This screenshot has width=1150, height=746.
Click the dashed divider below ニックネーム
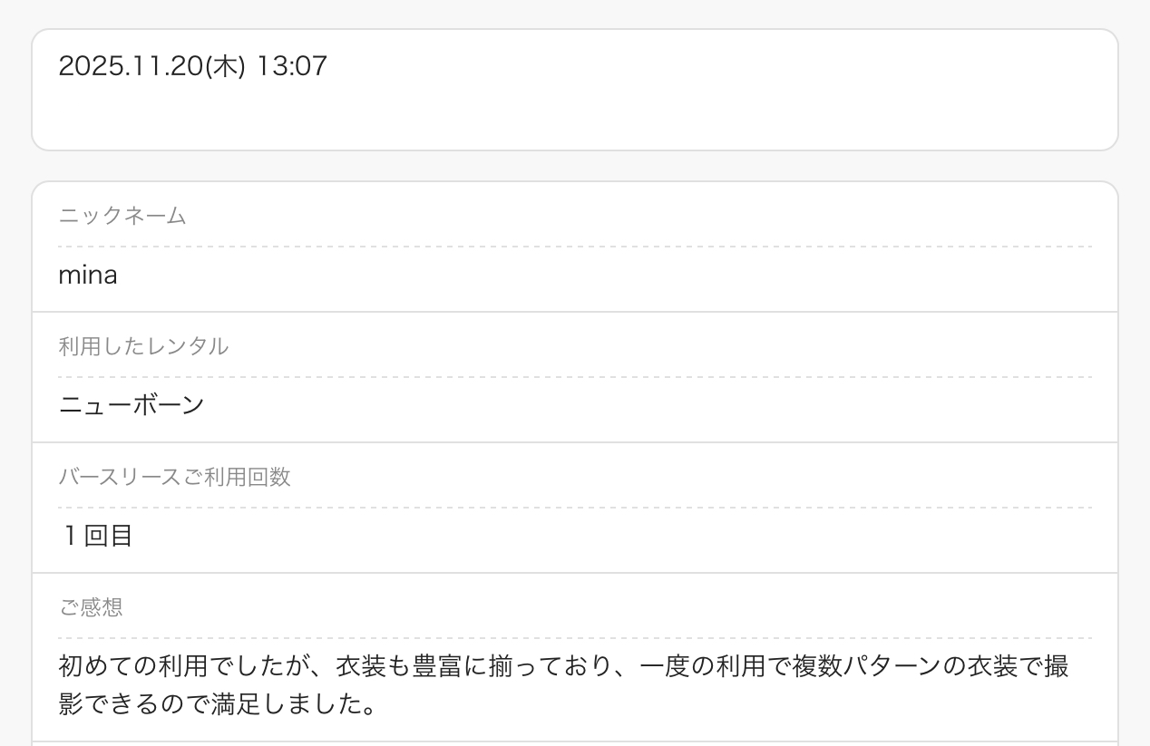pyautogui.click(x=575, y=247)
